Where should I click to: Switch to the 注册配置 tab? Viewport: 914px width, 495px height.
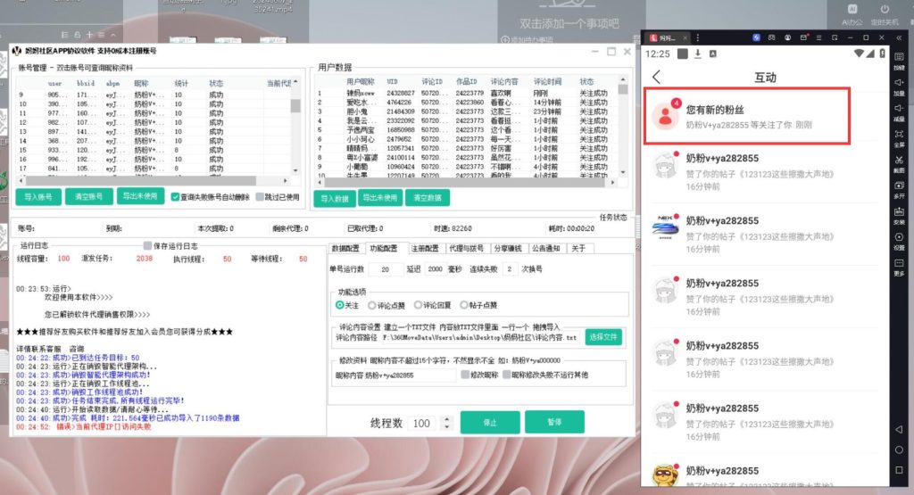(425, 248)
